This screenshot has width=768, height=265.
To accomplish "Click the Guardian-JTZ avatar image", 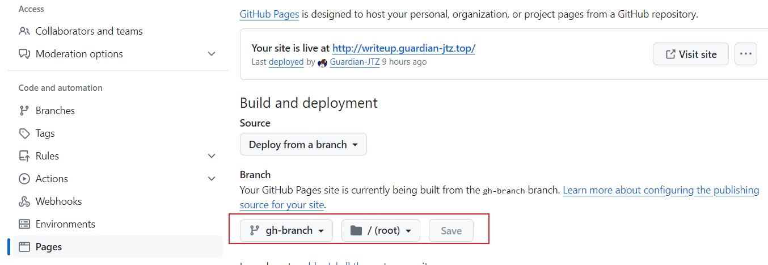I will (322, 62).
